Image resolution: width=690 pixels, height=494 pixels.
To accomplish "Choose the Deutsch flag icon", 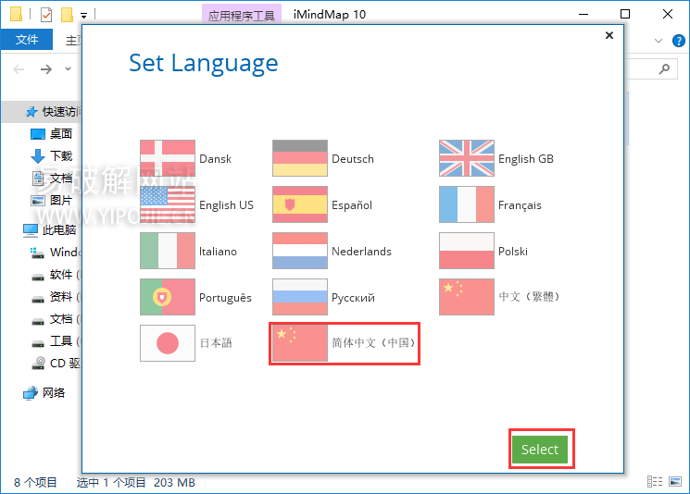I will click(x=300, y=158).
